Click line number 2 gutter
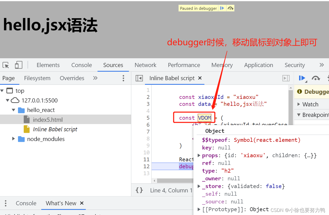 click(148, 97)
